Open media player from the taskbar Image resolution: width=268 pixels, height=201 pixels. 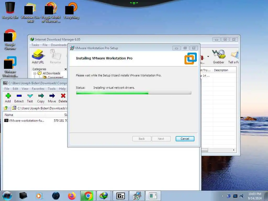coord(39,196)
